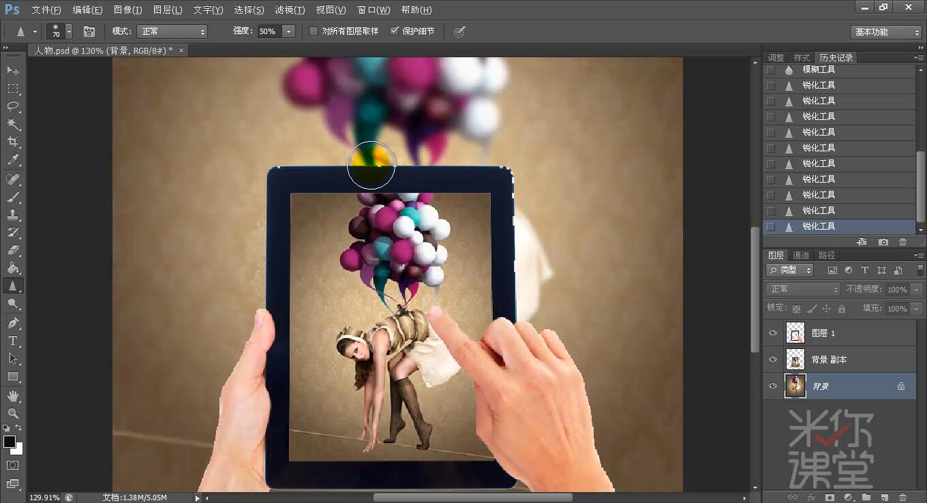
Task: Select the 模糊工具 history state
Action: 819,70
